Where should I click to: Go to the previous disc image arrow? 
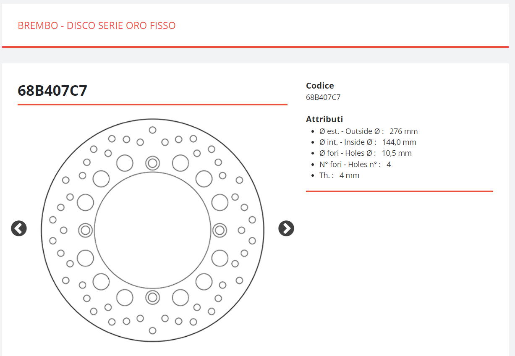19,228
